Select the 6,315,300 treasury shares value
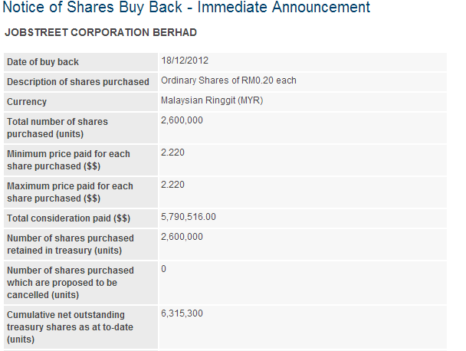Image resolution: width=466 pixels, height=351 pixels. tap(182, 313)
